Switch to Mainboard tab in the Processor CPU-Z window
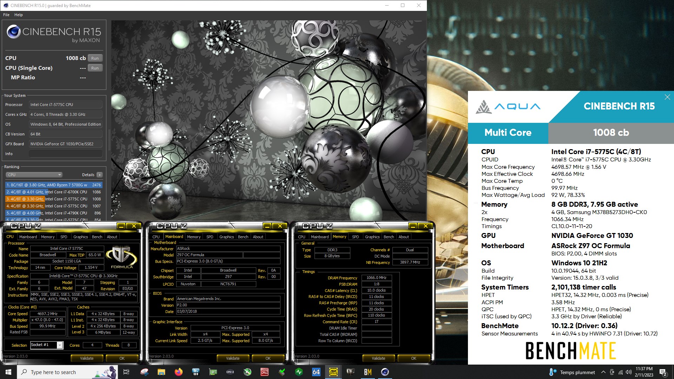 tap(28, 237)
